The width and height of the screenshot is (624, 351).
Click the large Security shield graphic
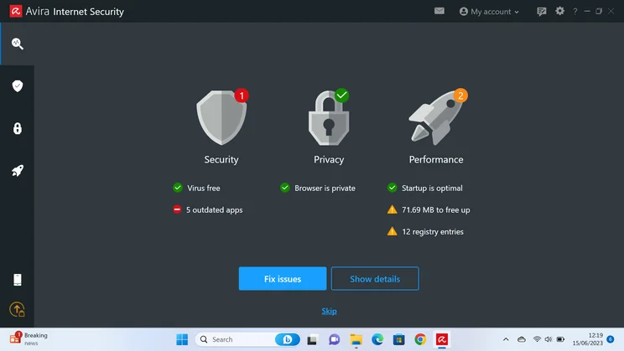(221, 117)
